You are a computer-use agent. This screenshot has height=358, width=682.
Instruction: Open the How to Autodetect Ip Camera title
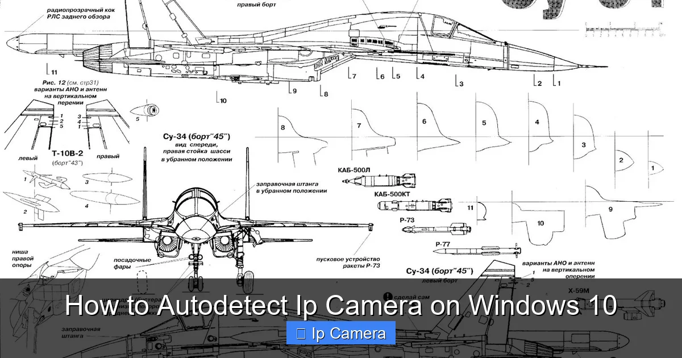341,305
